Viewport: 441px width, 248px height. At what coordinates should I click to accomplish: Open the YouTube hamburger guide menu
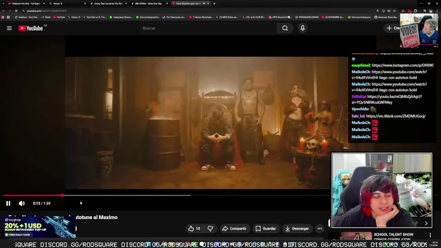pos(9,28)
